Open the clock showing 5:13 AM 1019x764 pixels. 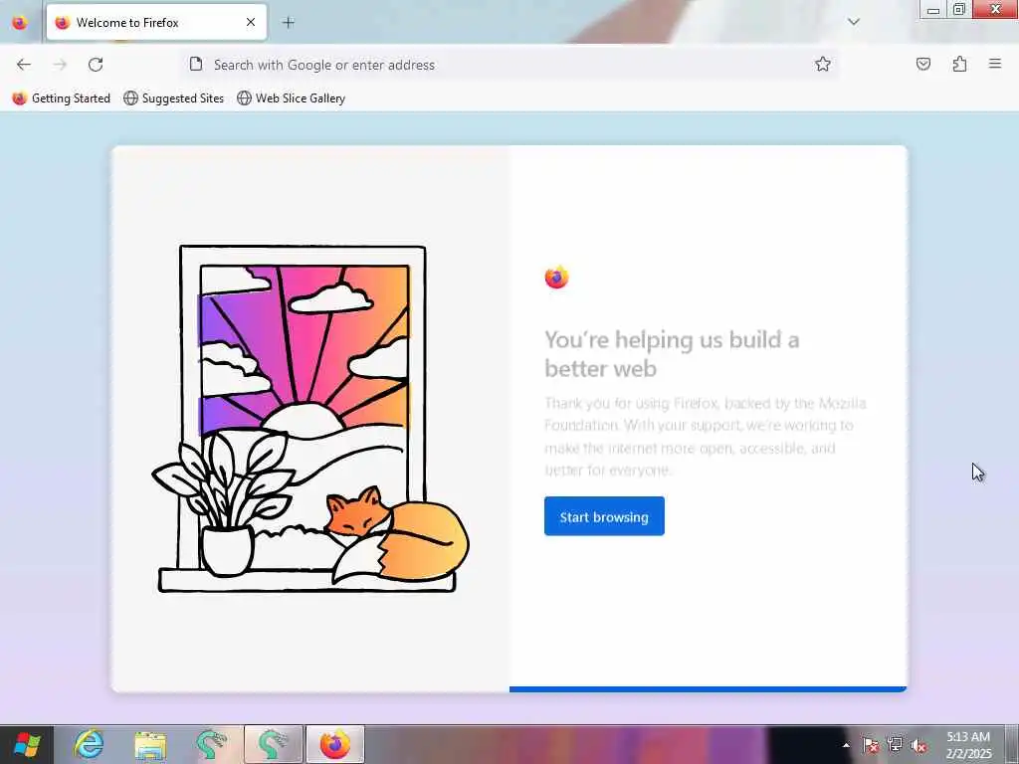pos(968,745)
